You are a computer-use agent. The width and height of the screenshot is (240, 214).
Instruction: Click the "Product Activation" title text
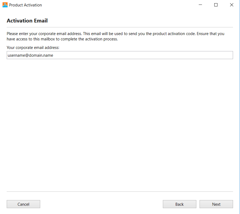(25, 5)
